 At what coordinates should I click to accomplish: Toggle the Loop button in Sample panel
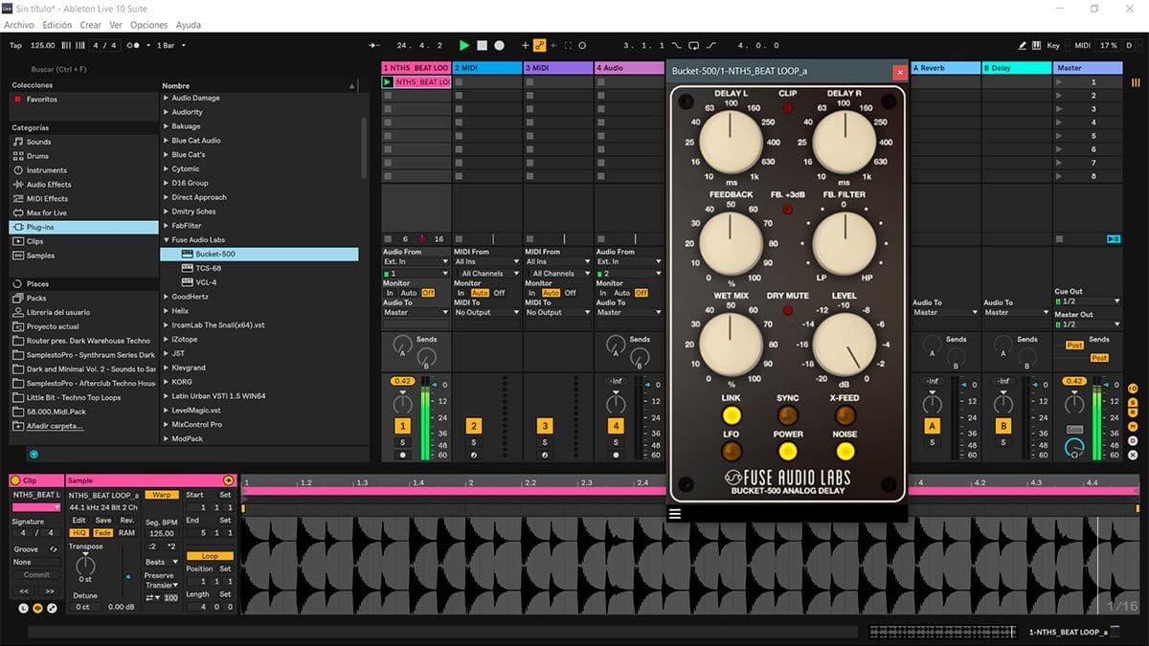pyautogui.click(x=210, y=556)
